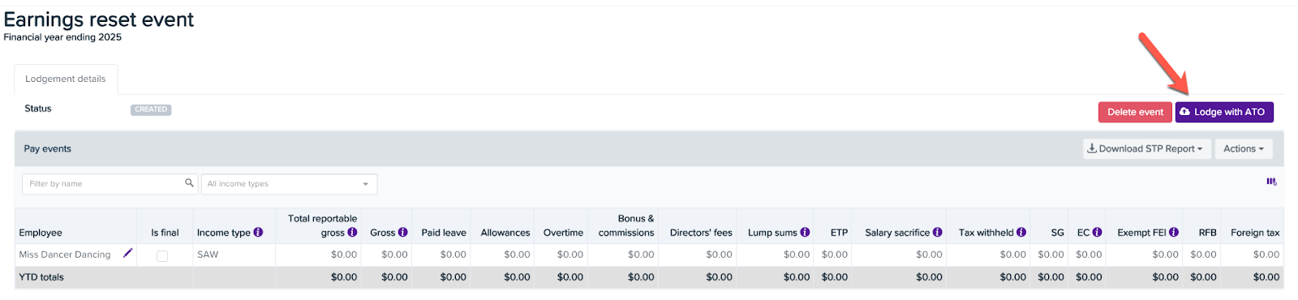The height and width of the screenshot is (300, 1298).
Task: Click the Salary sacrifice info icon
Action: coord(937,232)
